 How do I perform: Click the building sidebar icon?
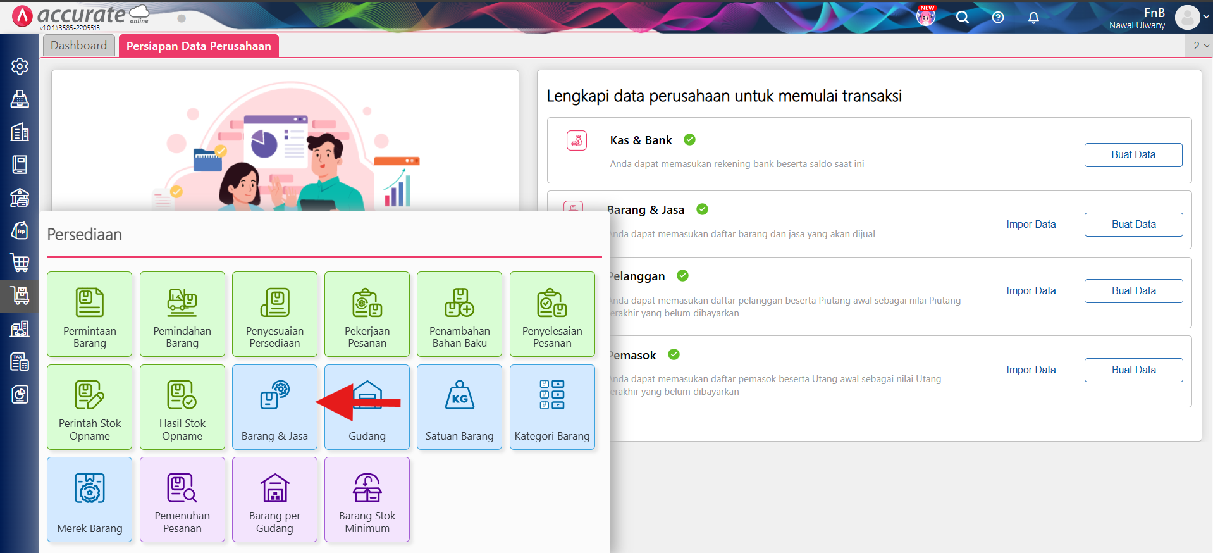(x=20, y=132)
